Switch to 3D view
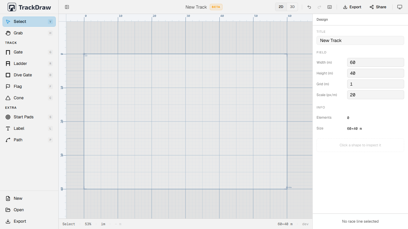The width and height of the screenshot is (408, 229). [x=292, y=7]
